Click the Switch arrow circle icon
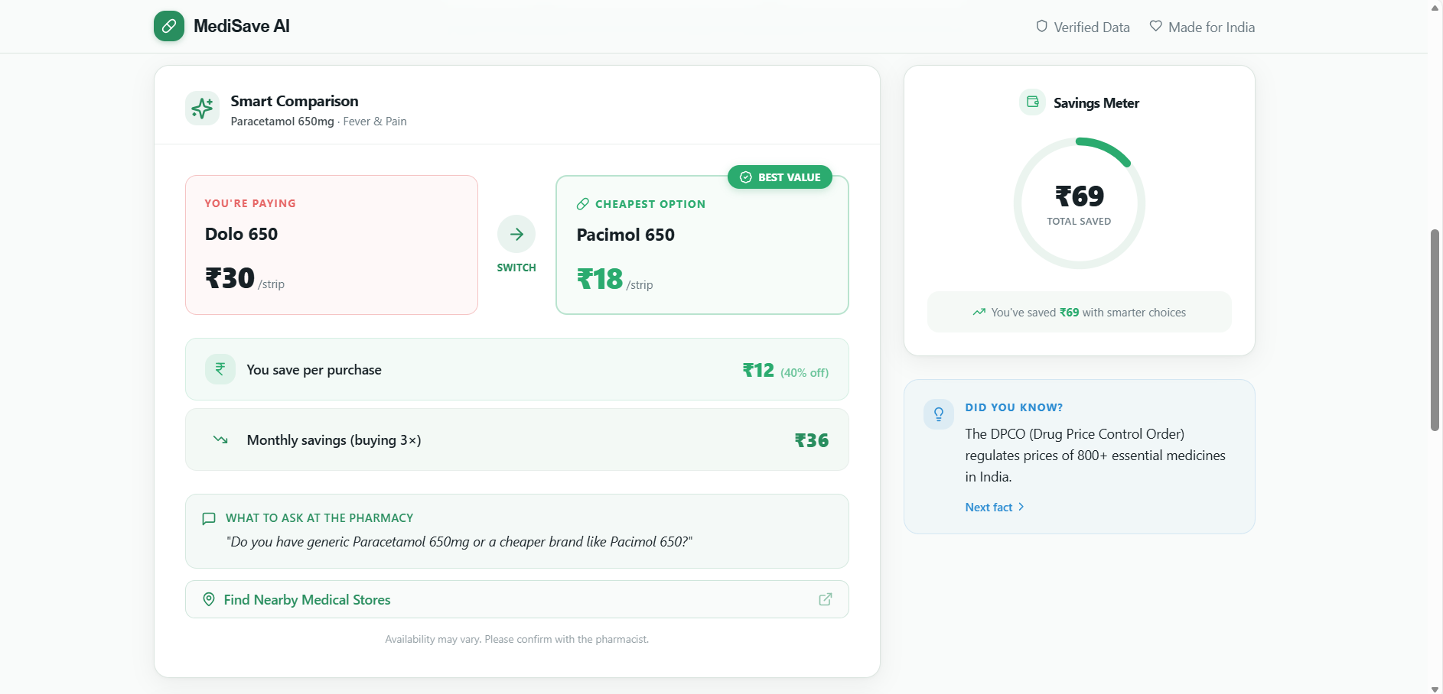Screen dimensions: 1443x694 (516, 234)
